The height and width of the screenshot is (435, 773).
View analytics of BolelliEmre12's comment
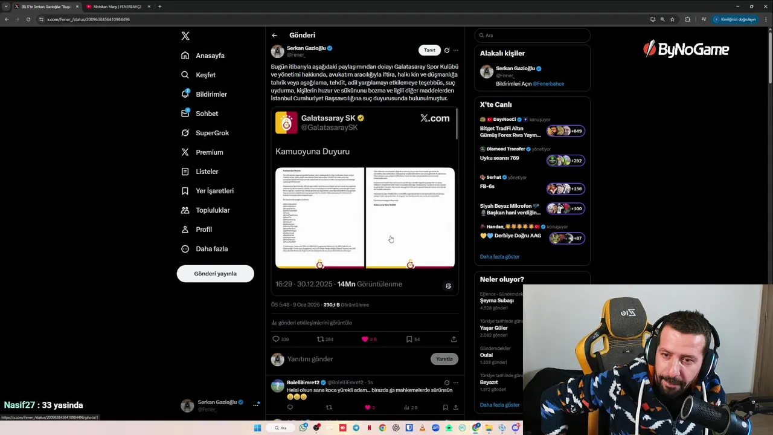coord(411,407)
